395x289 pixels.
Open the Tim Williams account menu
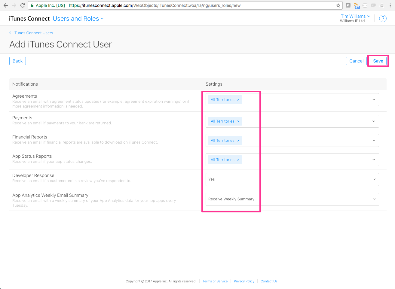tap(355, 16)
